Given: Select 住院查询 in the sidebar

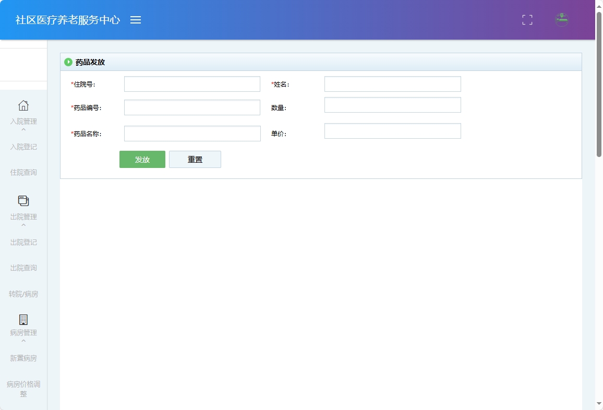Looking at the screenshot, I should (x=23, y=172).
